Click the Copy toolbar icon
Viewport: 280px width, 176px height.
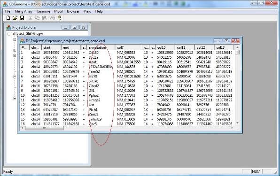[37, 18]
